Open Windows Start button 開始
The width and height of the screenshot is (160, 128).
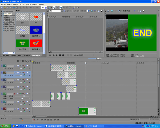(x=6, y=126)
